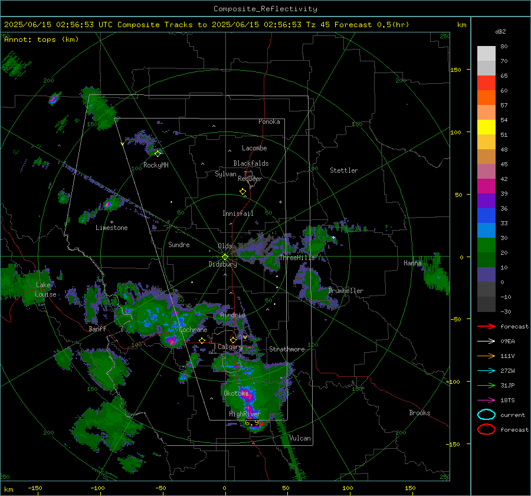Screen dimensions: 531x496
Task: Select the orange 111V arrow legend entry
Action: coord(486,356)
